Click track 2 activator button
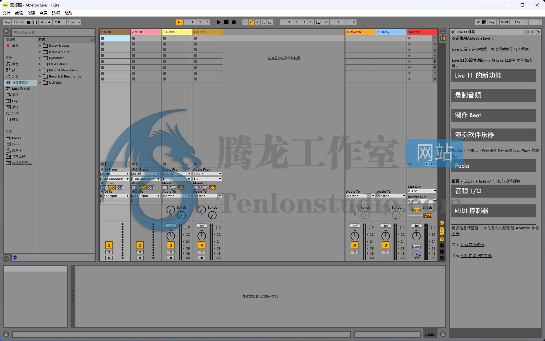The width and height of the screenshot is (545, 341). point(140,245)
